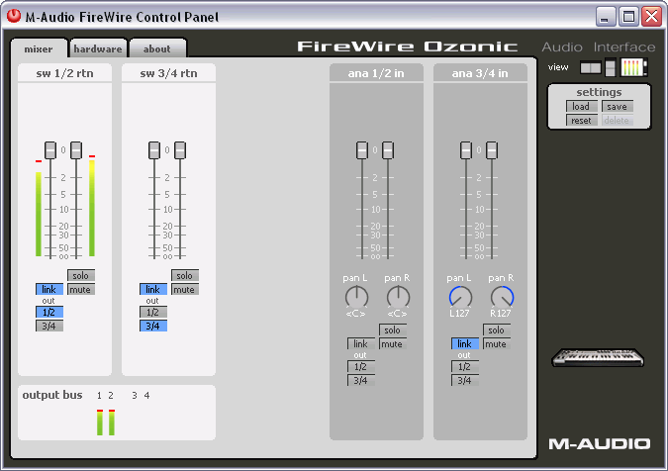Close the M-Audio FireWire Control Panel
The width and height of the screenshot is (668, 471).
click(652, 17)
